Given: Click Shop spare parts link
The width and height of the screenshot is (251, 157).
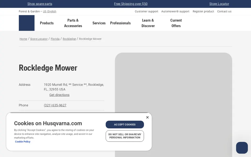Looking at the screenshot, I should pos(40,4).
